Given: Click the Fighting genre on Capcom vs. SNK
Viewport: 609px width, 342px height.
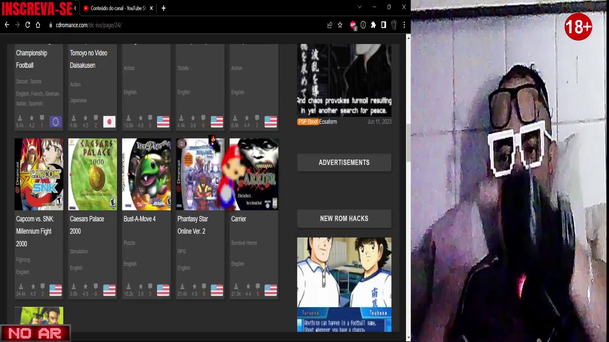Looking at the screenshot, I should [x=23, y=260].
